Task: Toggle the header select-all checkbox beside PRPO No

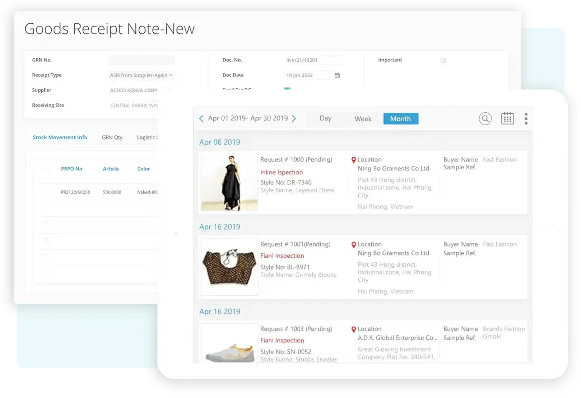Action: pos(46,169)
